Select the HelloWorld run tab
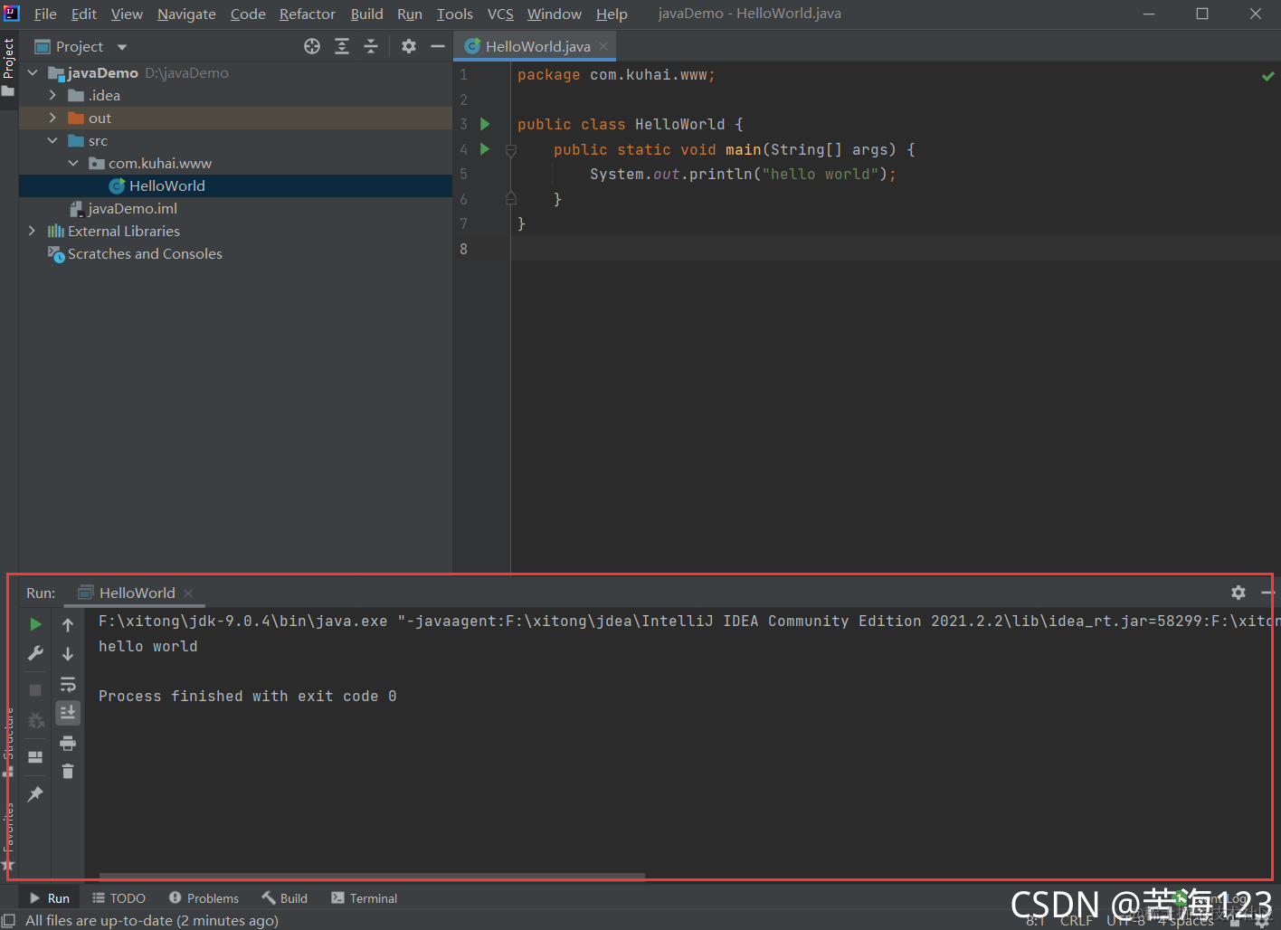The image size is (1281, 930). [x=136, y=593]
